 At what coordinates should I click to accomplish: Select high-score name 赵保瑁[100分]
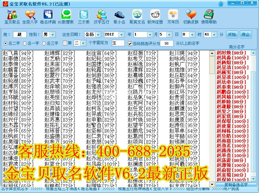(x=233, y=121)
